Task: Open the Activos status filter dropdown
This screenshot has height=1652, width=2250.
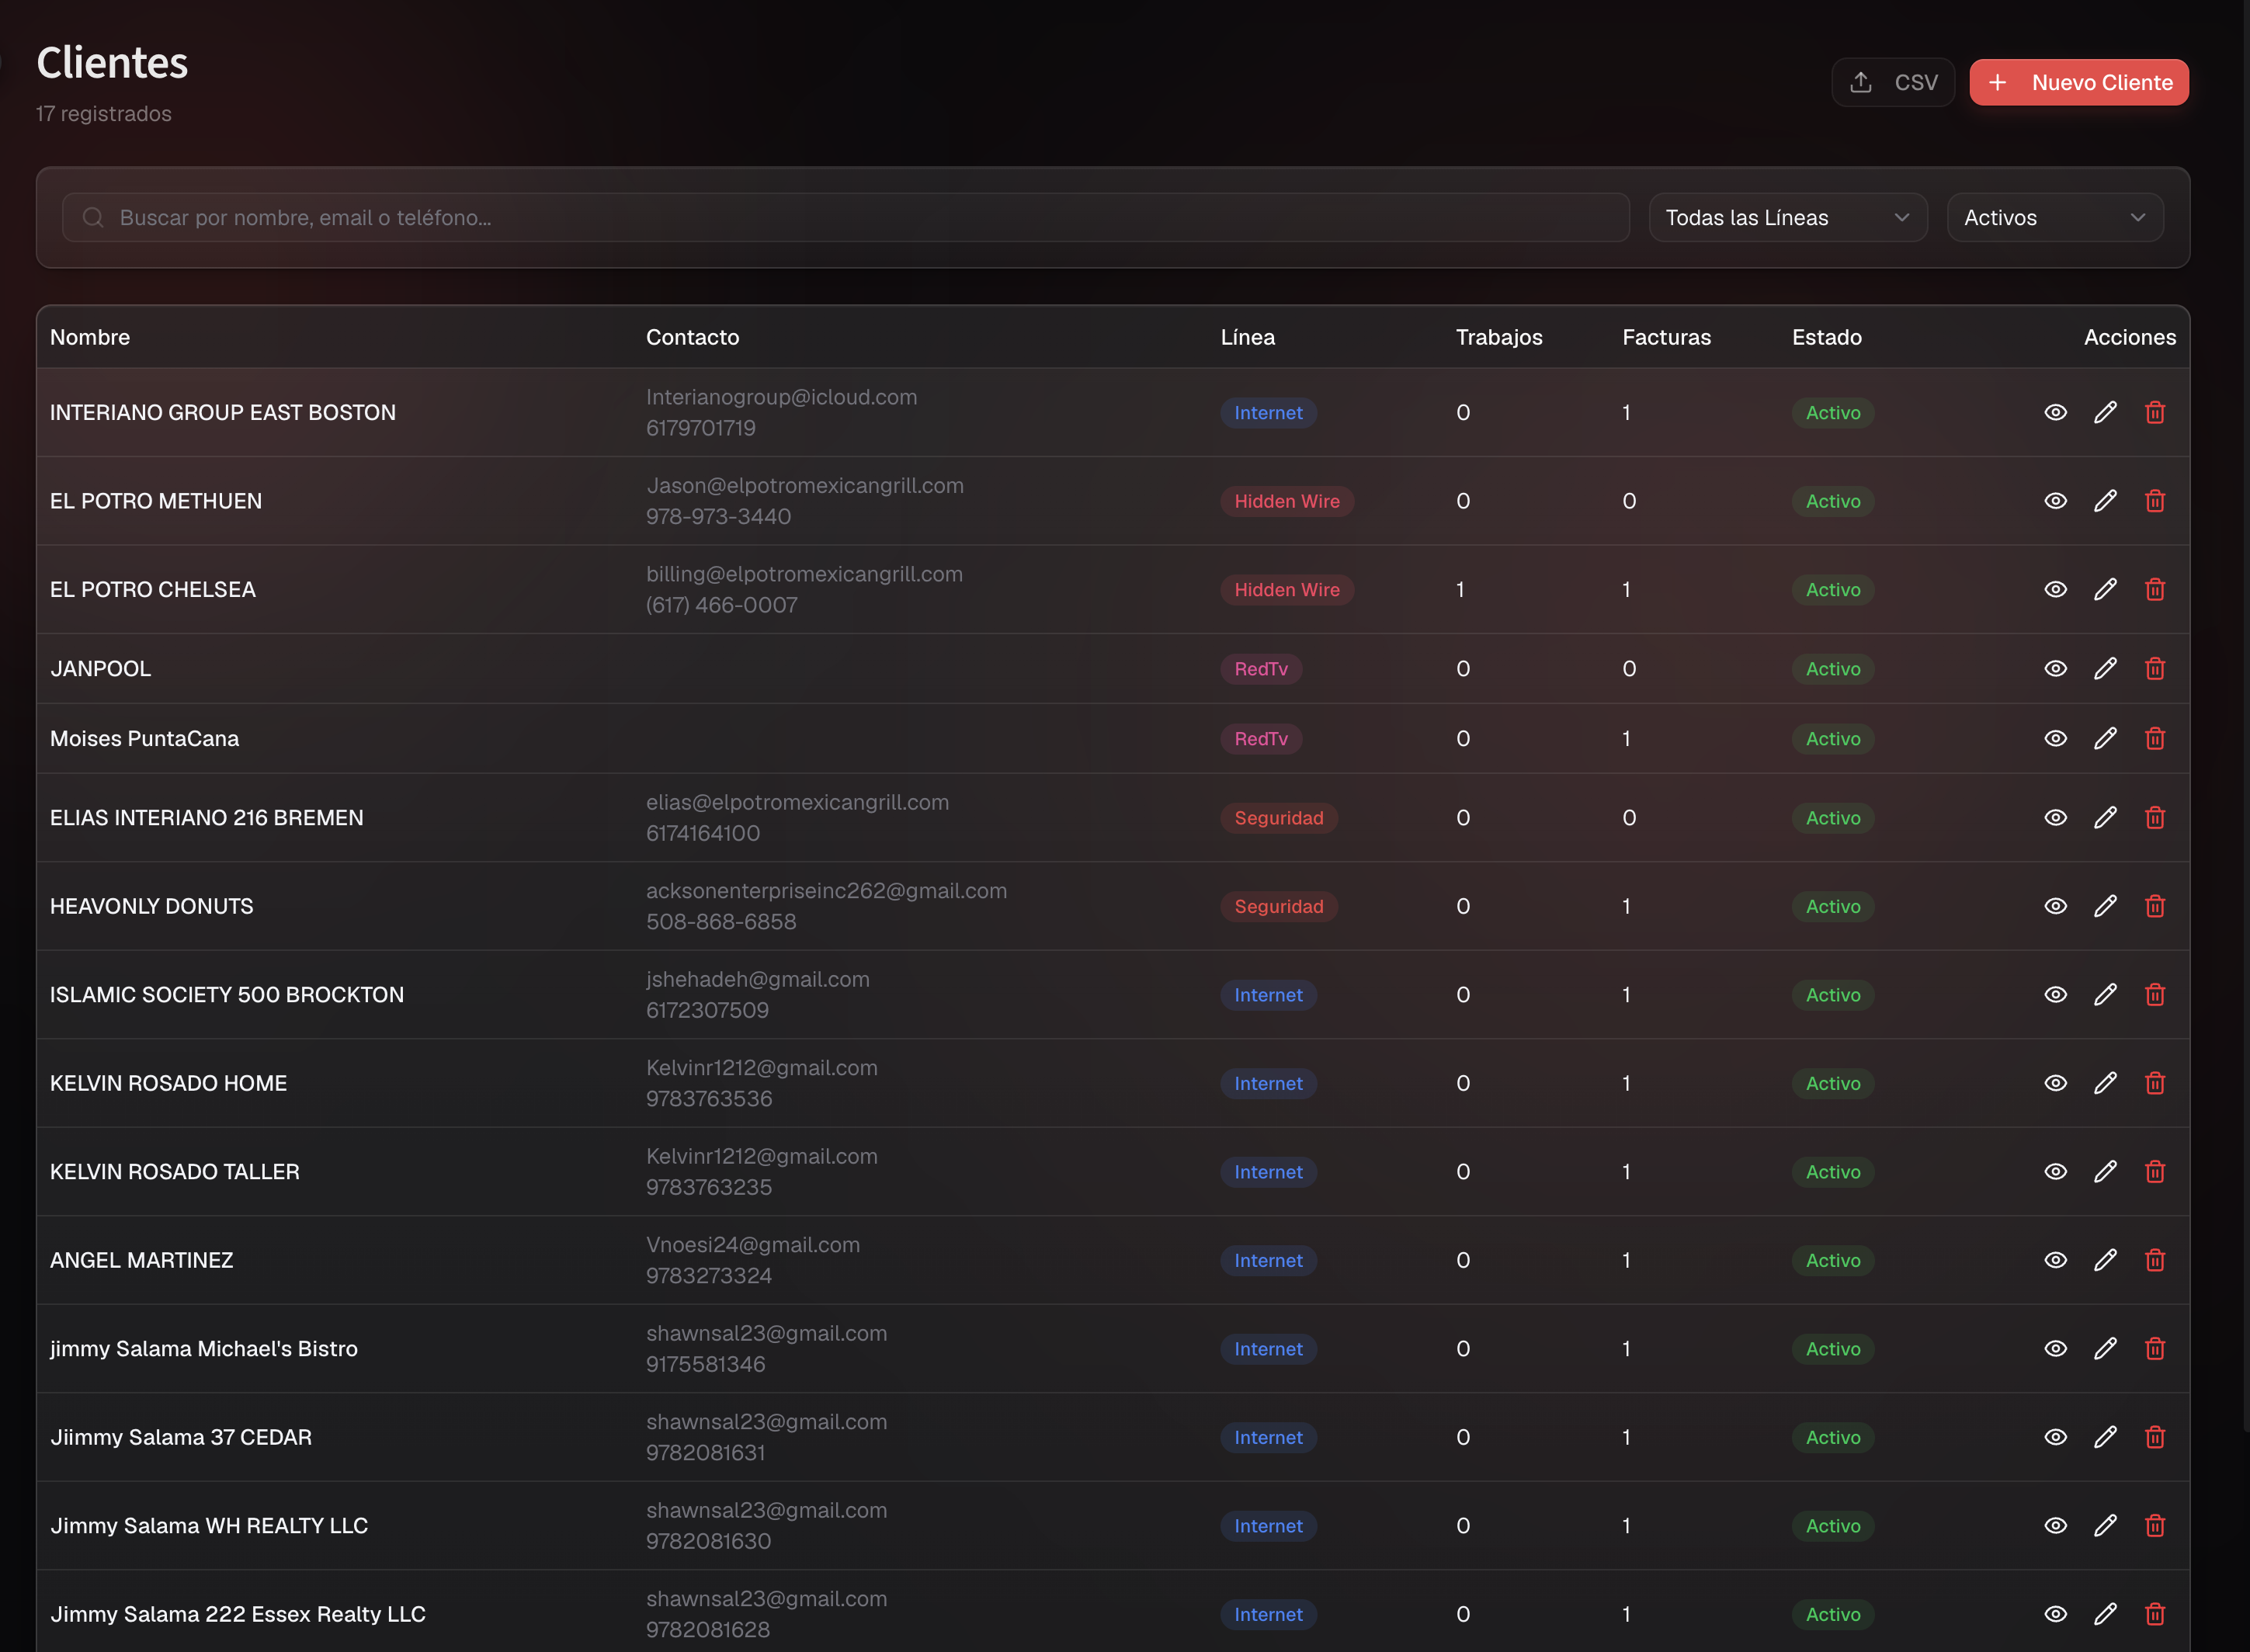Action: click(2055, 217)
